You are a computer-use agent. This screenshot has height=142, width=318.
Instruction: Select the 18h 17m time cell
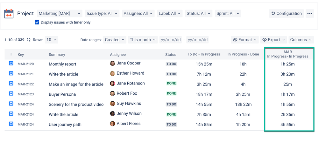pos(204,94)
